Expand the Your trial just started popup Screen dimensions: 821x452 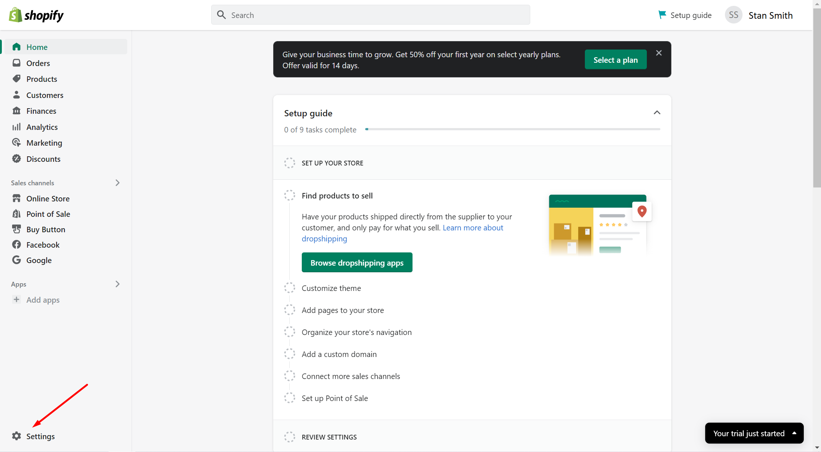(754, 433)
